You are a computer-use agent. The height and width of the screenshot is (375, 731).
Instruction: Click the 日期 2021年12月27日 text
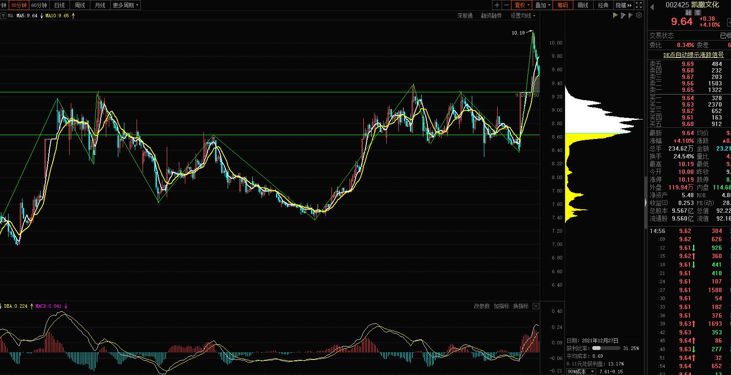(592, 340)
